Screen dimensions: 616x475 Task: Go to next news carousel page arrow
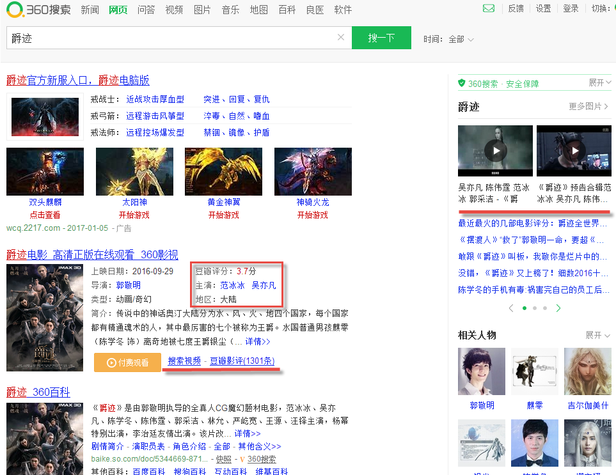click(x=558, y=308)
